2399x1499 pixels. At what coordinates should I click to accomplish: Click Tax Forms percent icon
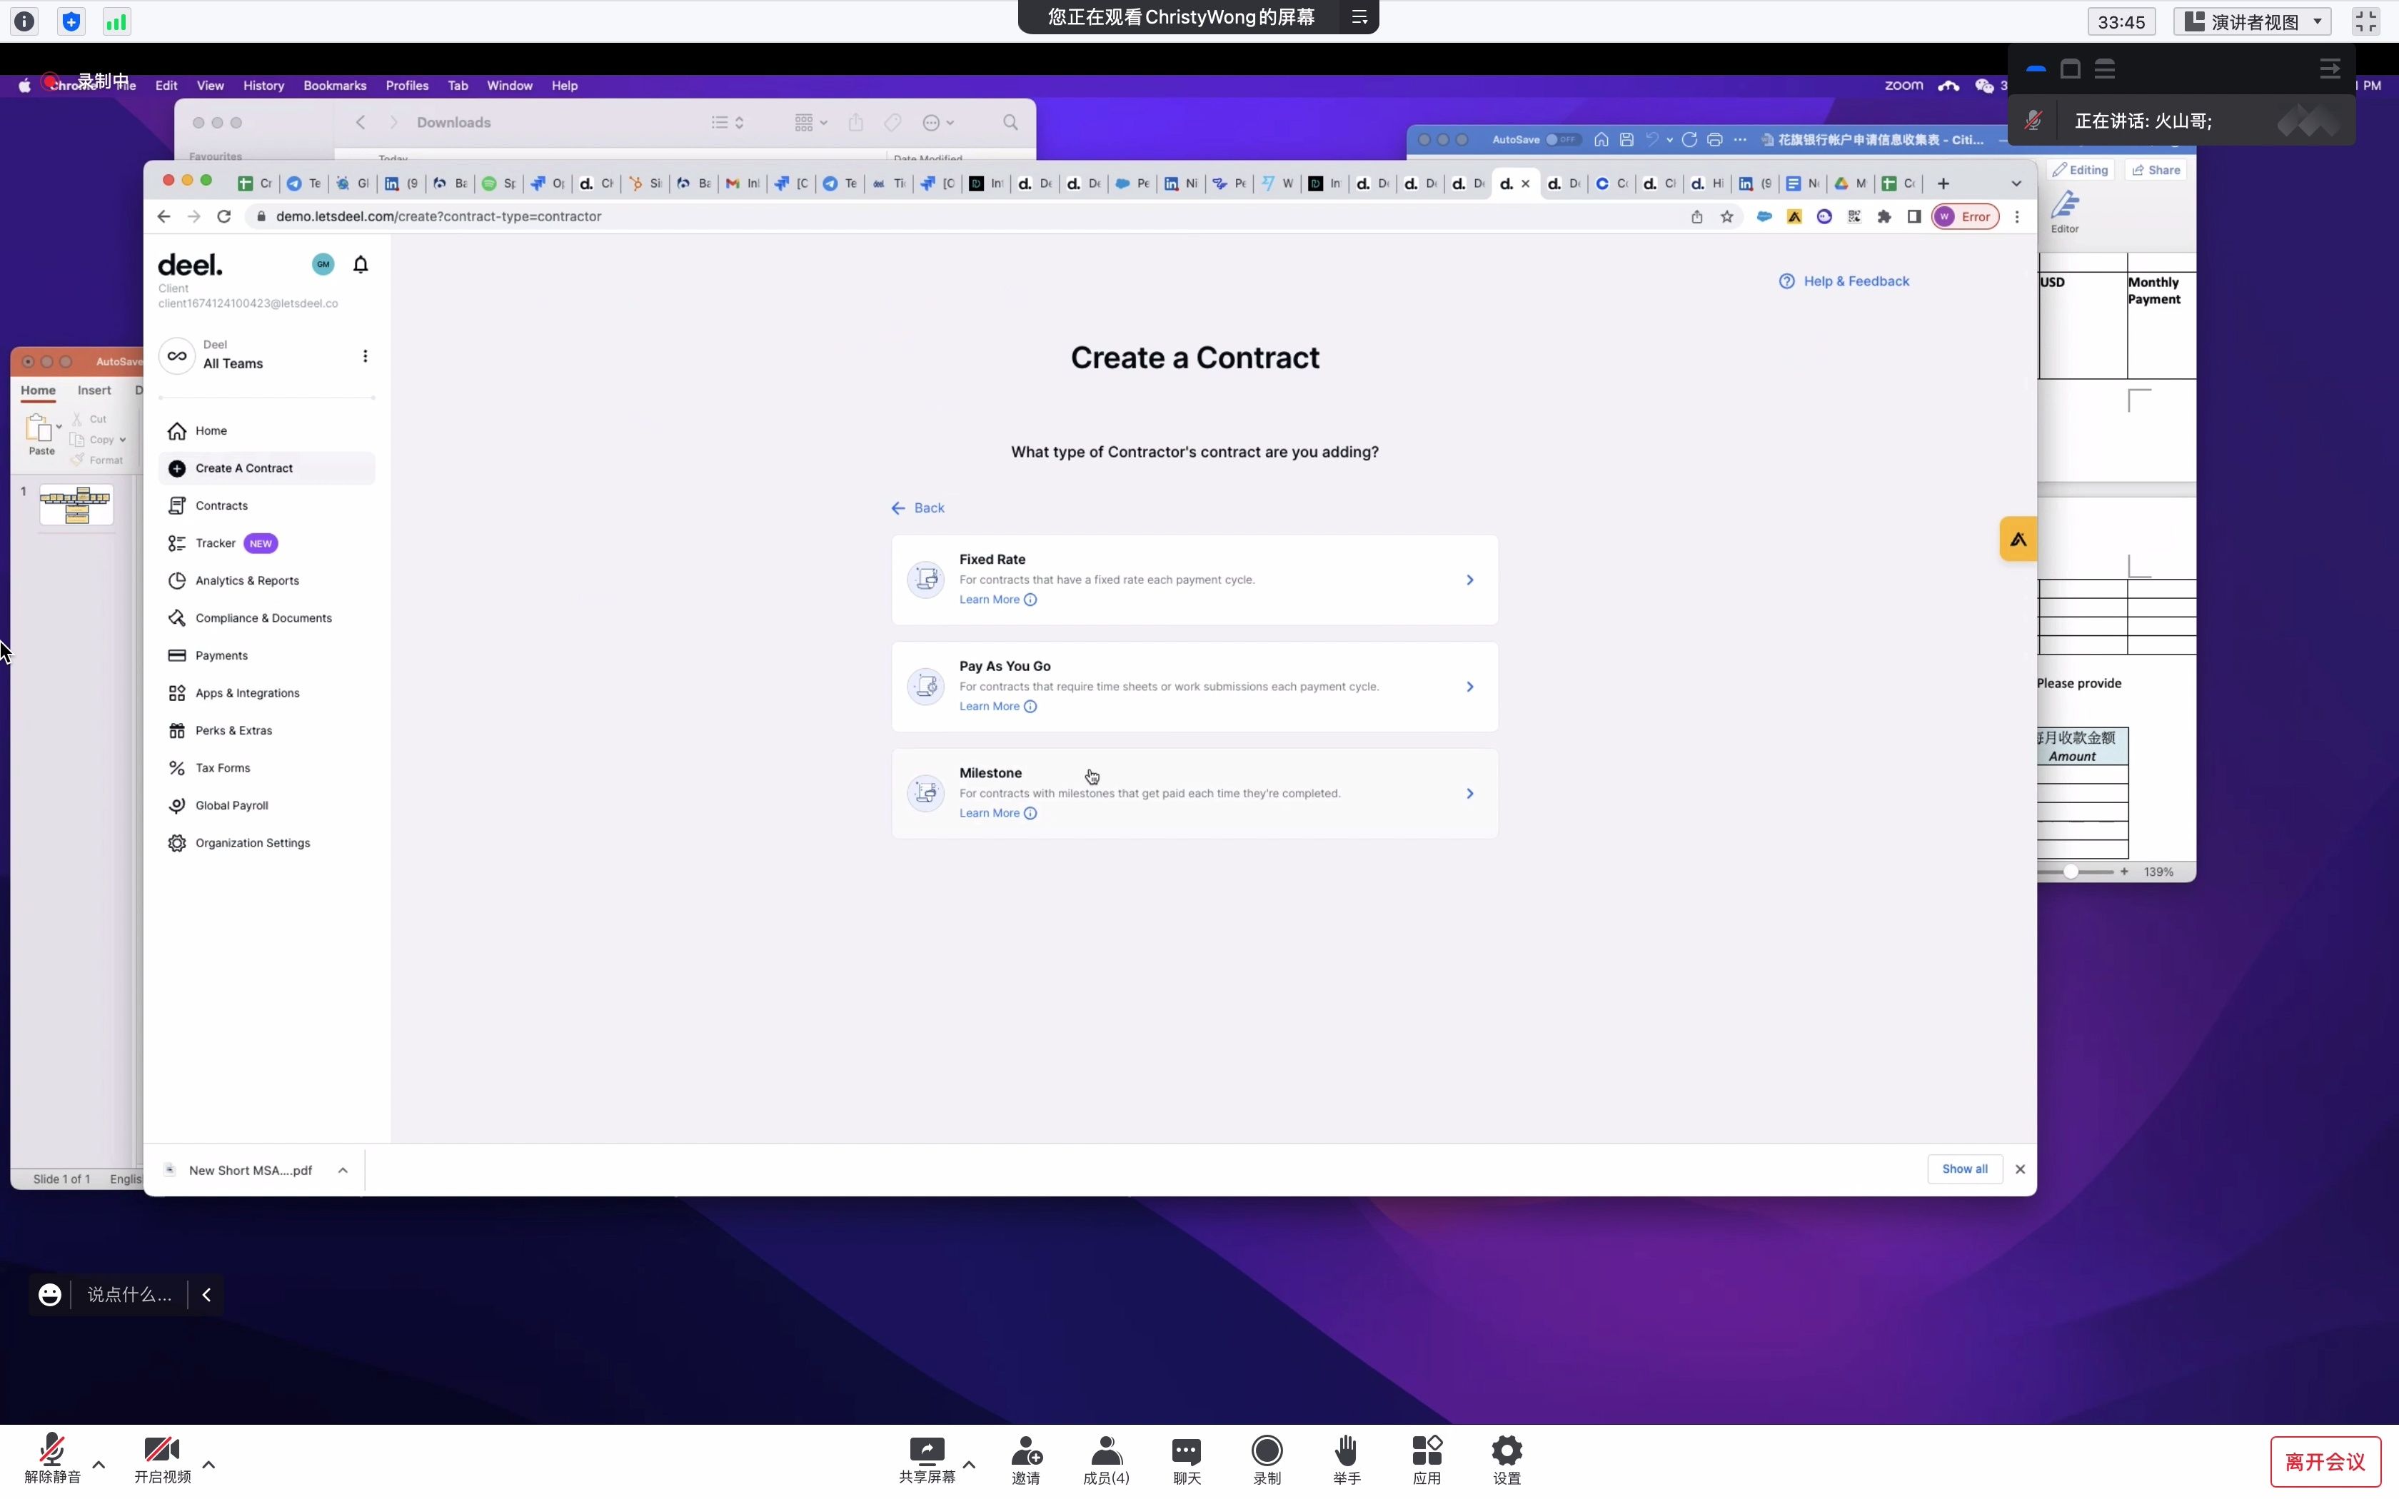click(176, 768)
